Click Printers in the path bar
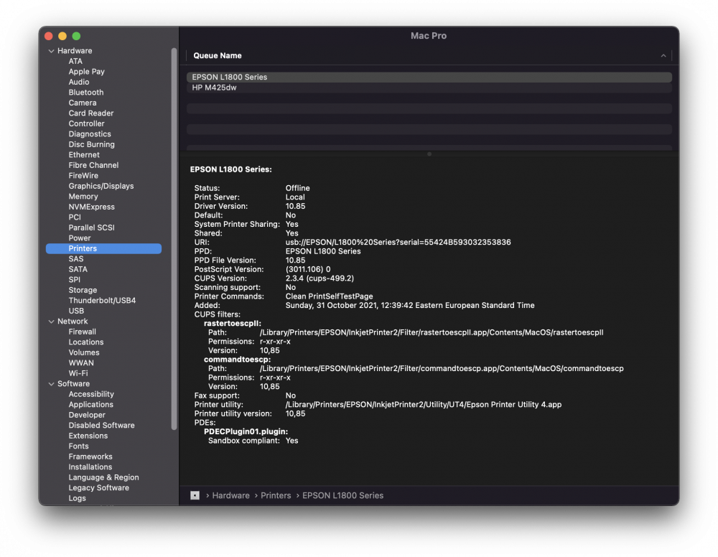 pos(276,495)
